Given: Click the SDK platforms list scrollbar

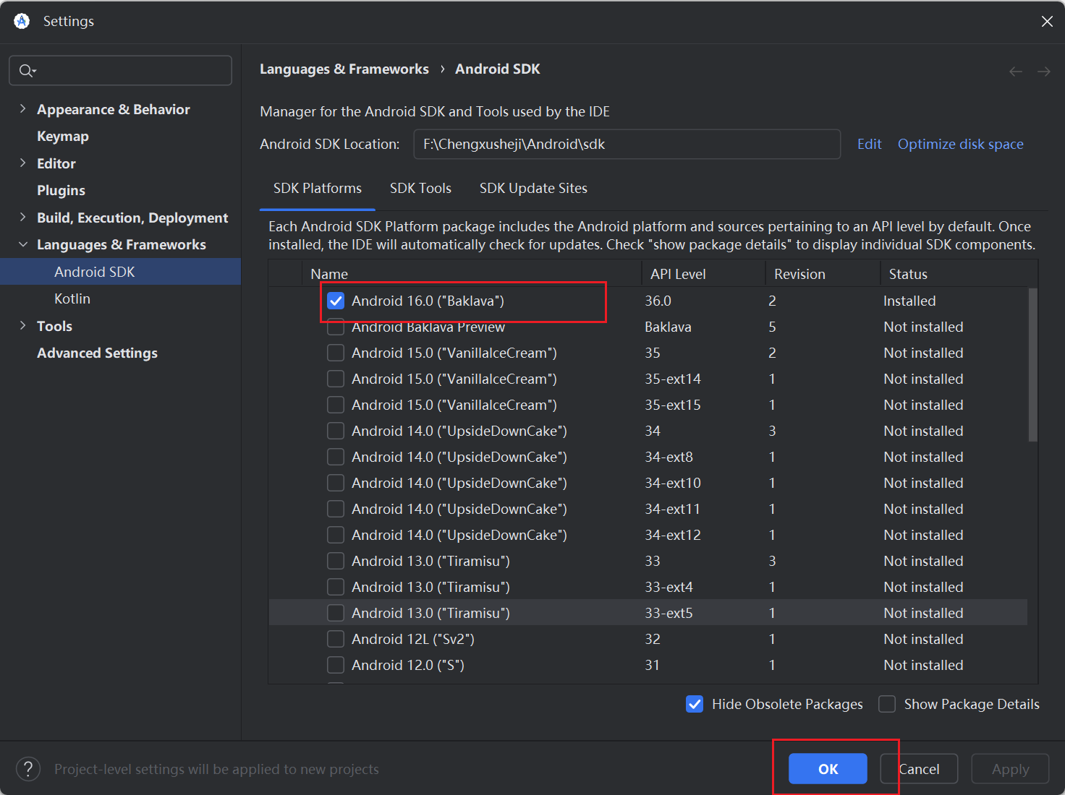Looking at the screenshot, I should tap(1033, 365).
